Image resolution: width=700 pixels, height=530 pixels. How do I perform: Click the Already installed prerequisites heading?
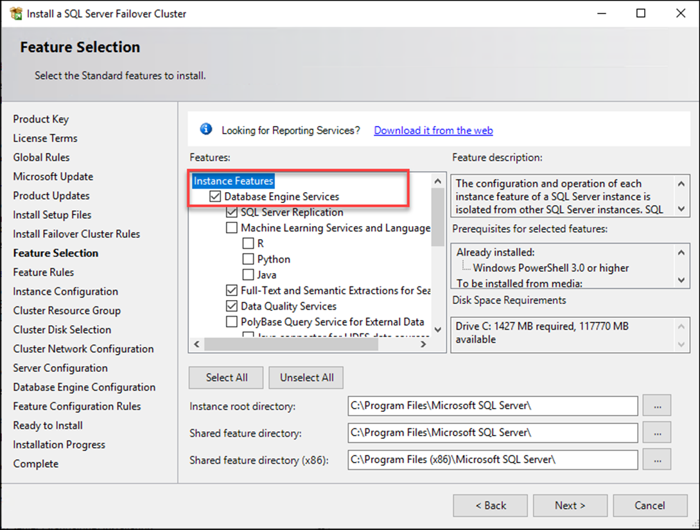[496, 252]
